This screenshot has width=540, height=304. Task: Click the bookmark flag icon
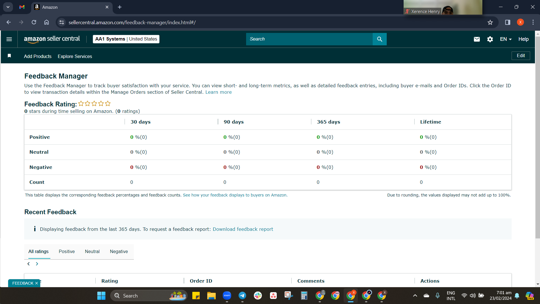(x=9, y=56)
